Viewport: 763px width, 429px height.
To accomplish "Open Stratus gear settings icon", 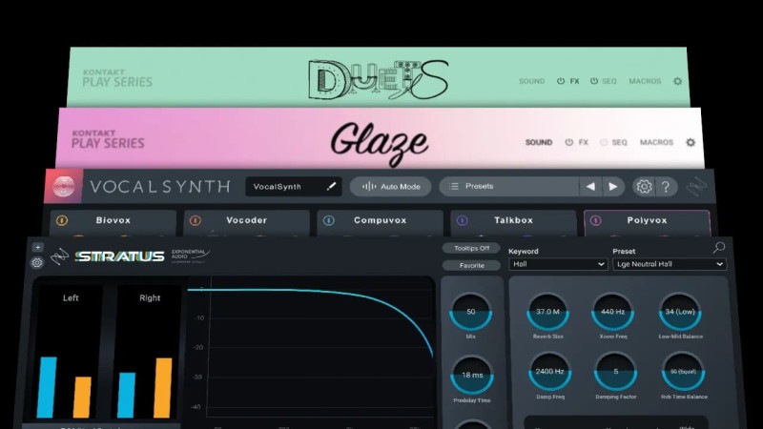I will tap(36, 263).
